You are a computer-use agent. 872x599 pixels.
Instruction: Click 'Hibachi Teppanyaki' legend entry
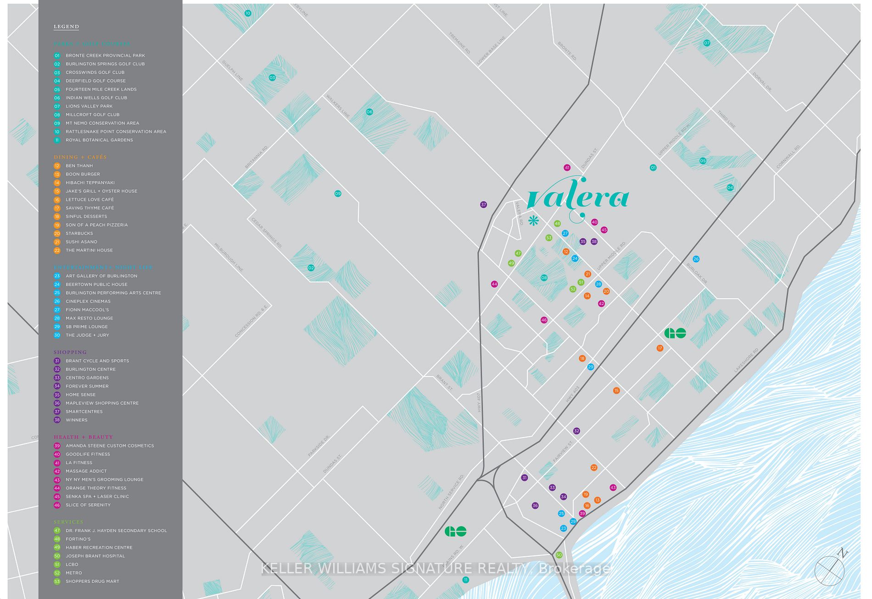[90, 183]
